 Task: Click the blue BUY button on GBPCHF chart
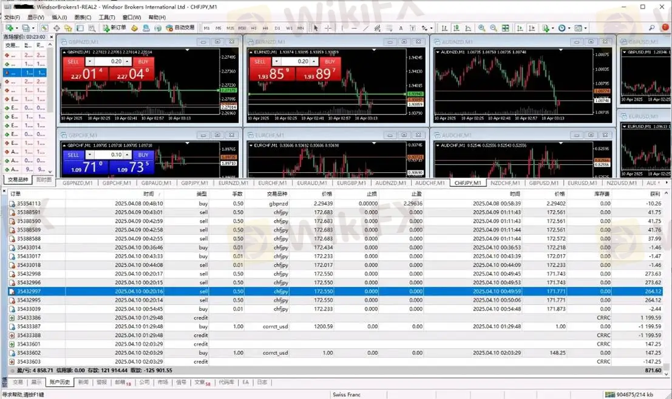143,155
